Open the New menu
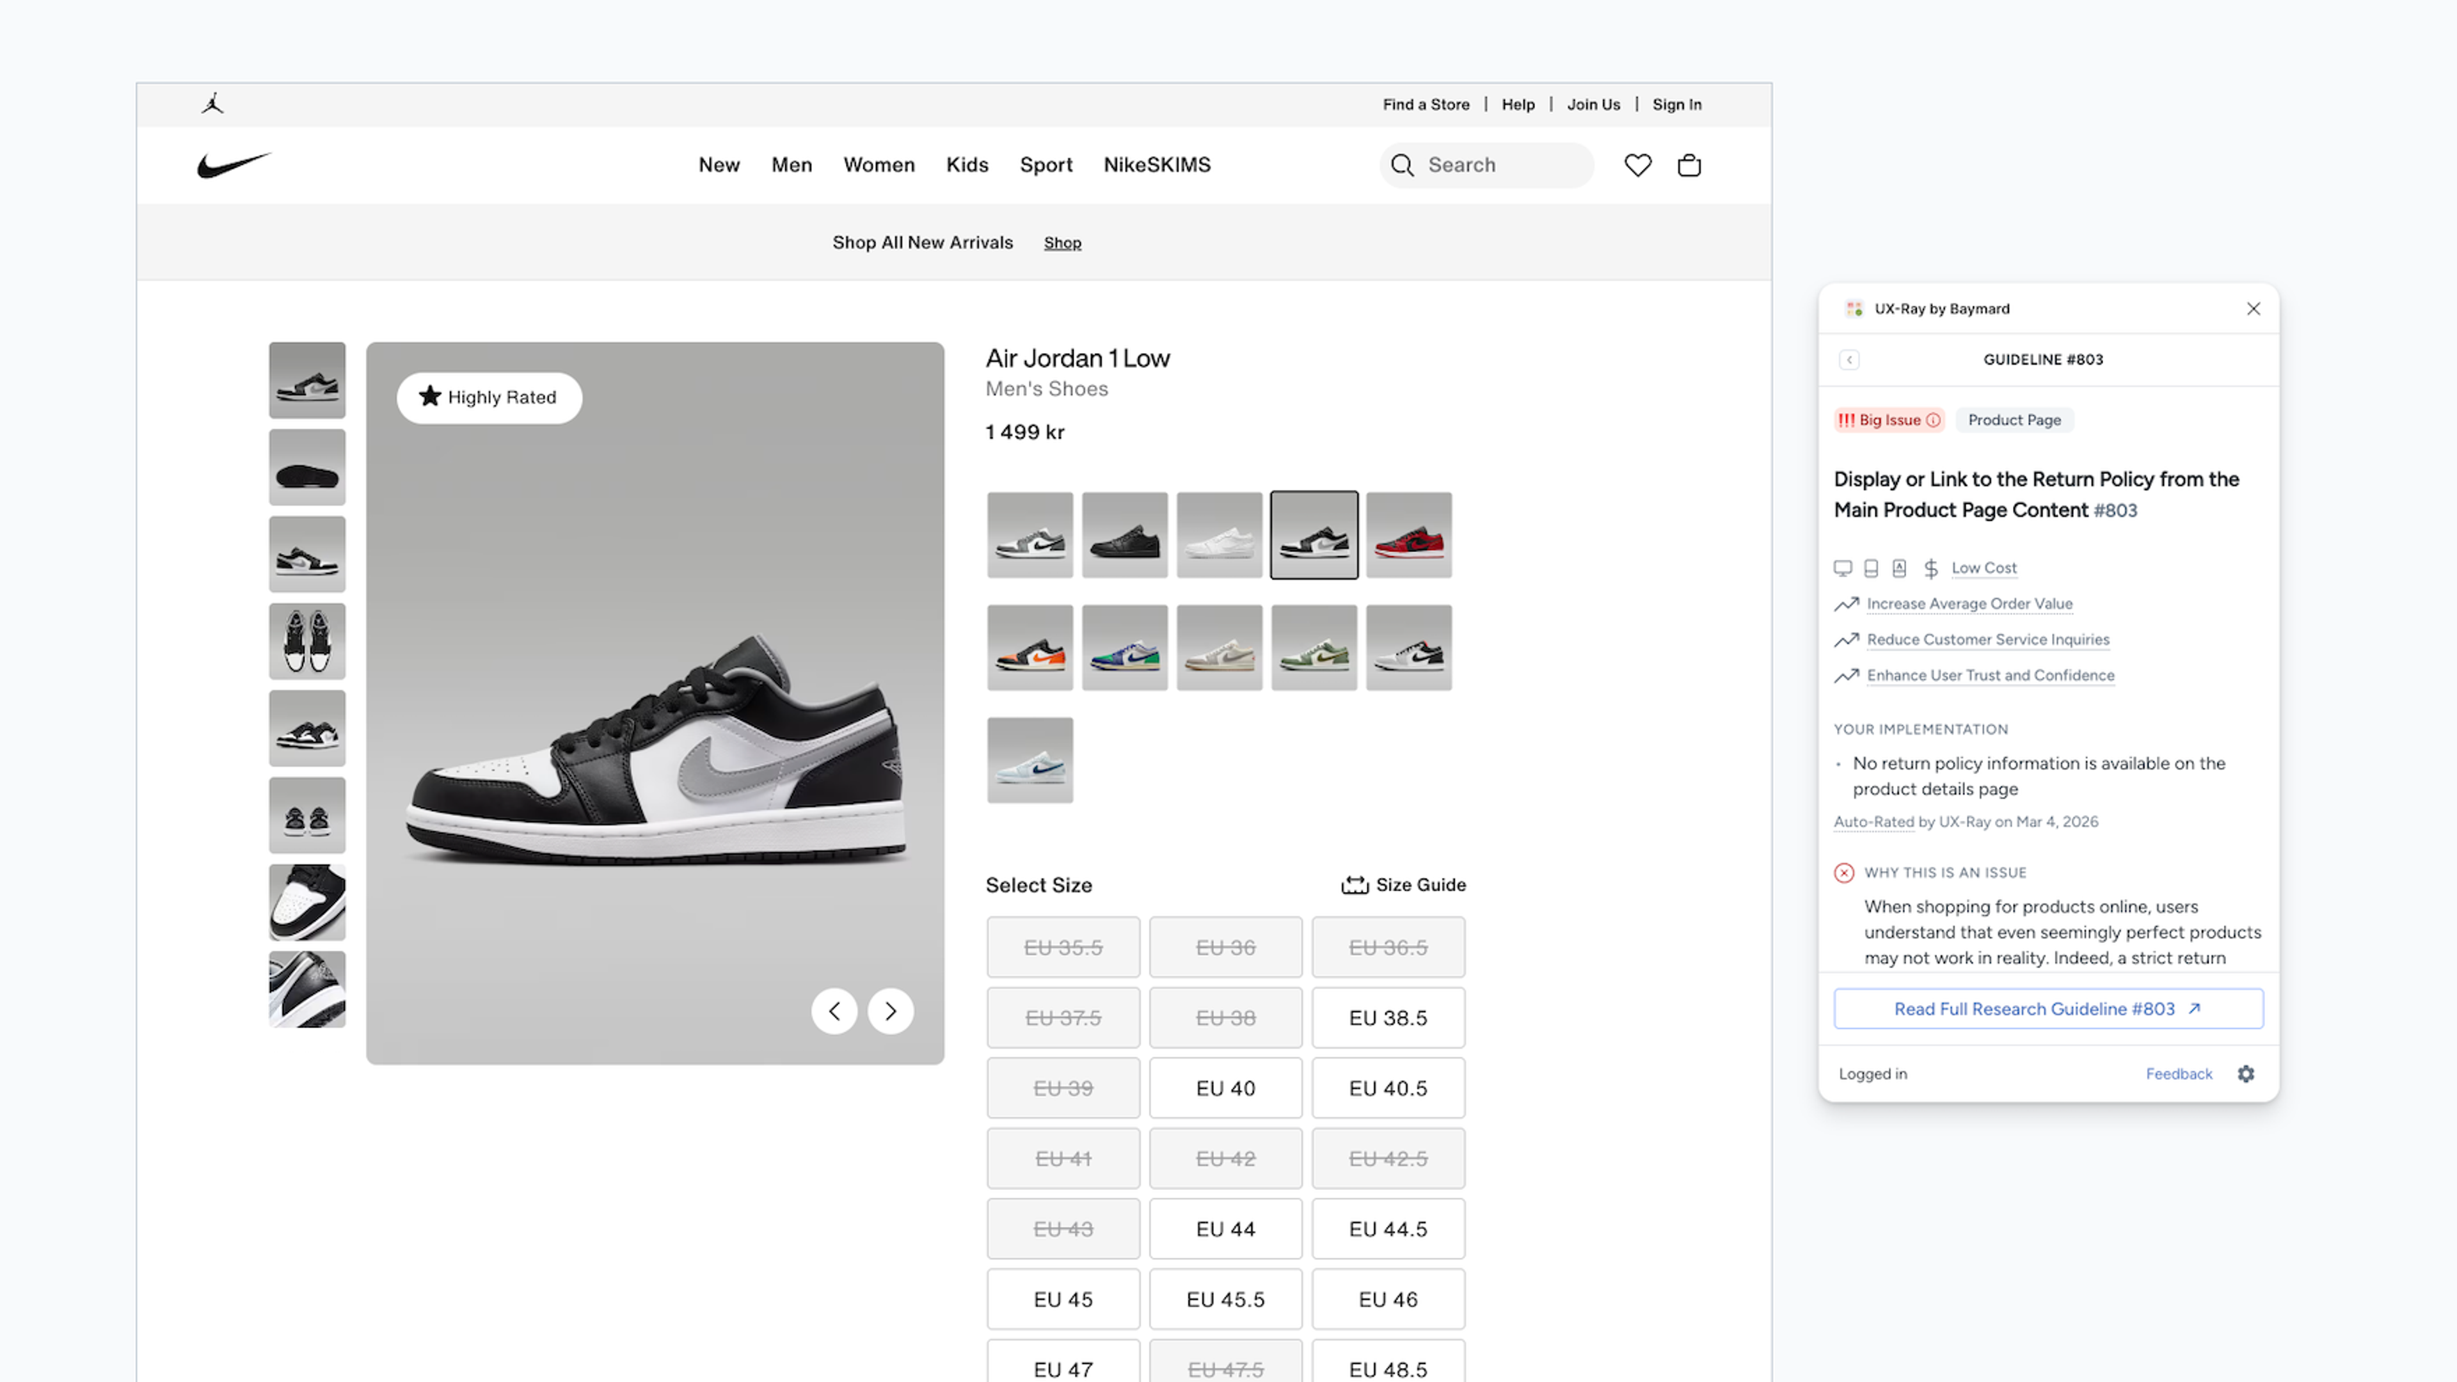The width and height of the screenshot is (2457, 1382). pyautogui.click(x=719, y=165)
